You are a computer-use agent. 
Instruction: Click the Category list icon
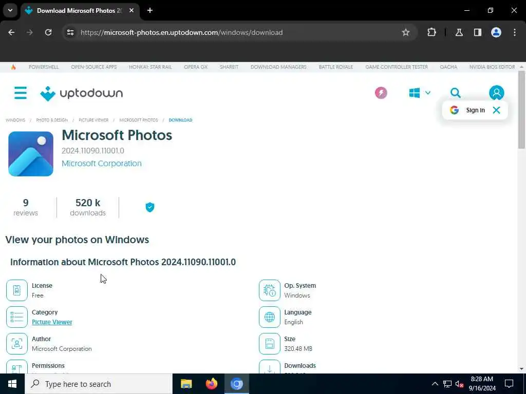click(x=17, y=317)
